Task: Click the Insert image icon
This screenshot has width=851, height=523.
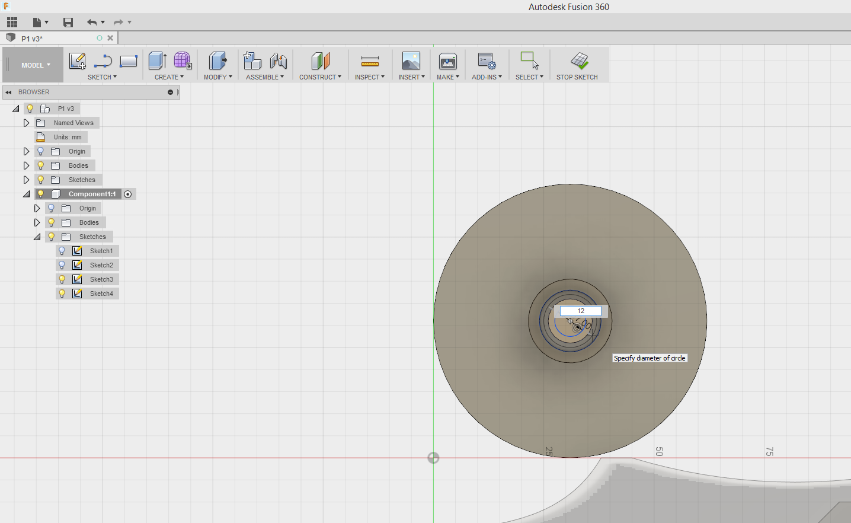Action: pyautogui.click(x=411, y=61)
